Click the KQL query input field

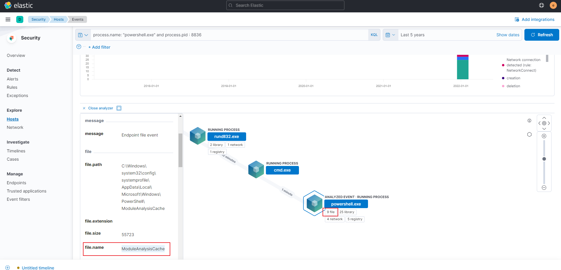pos(229,35)
